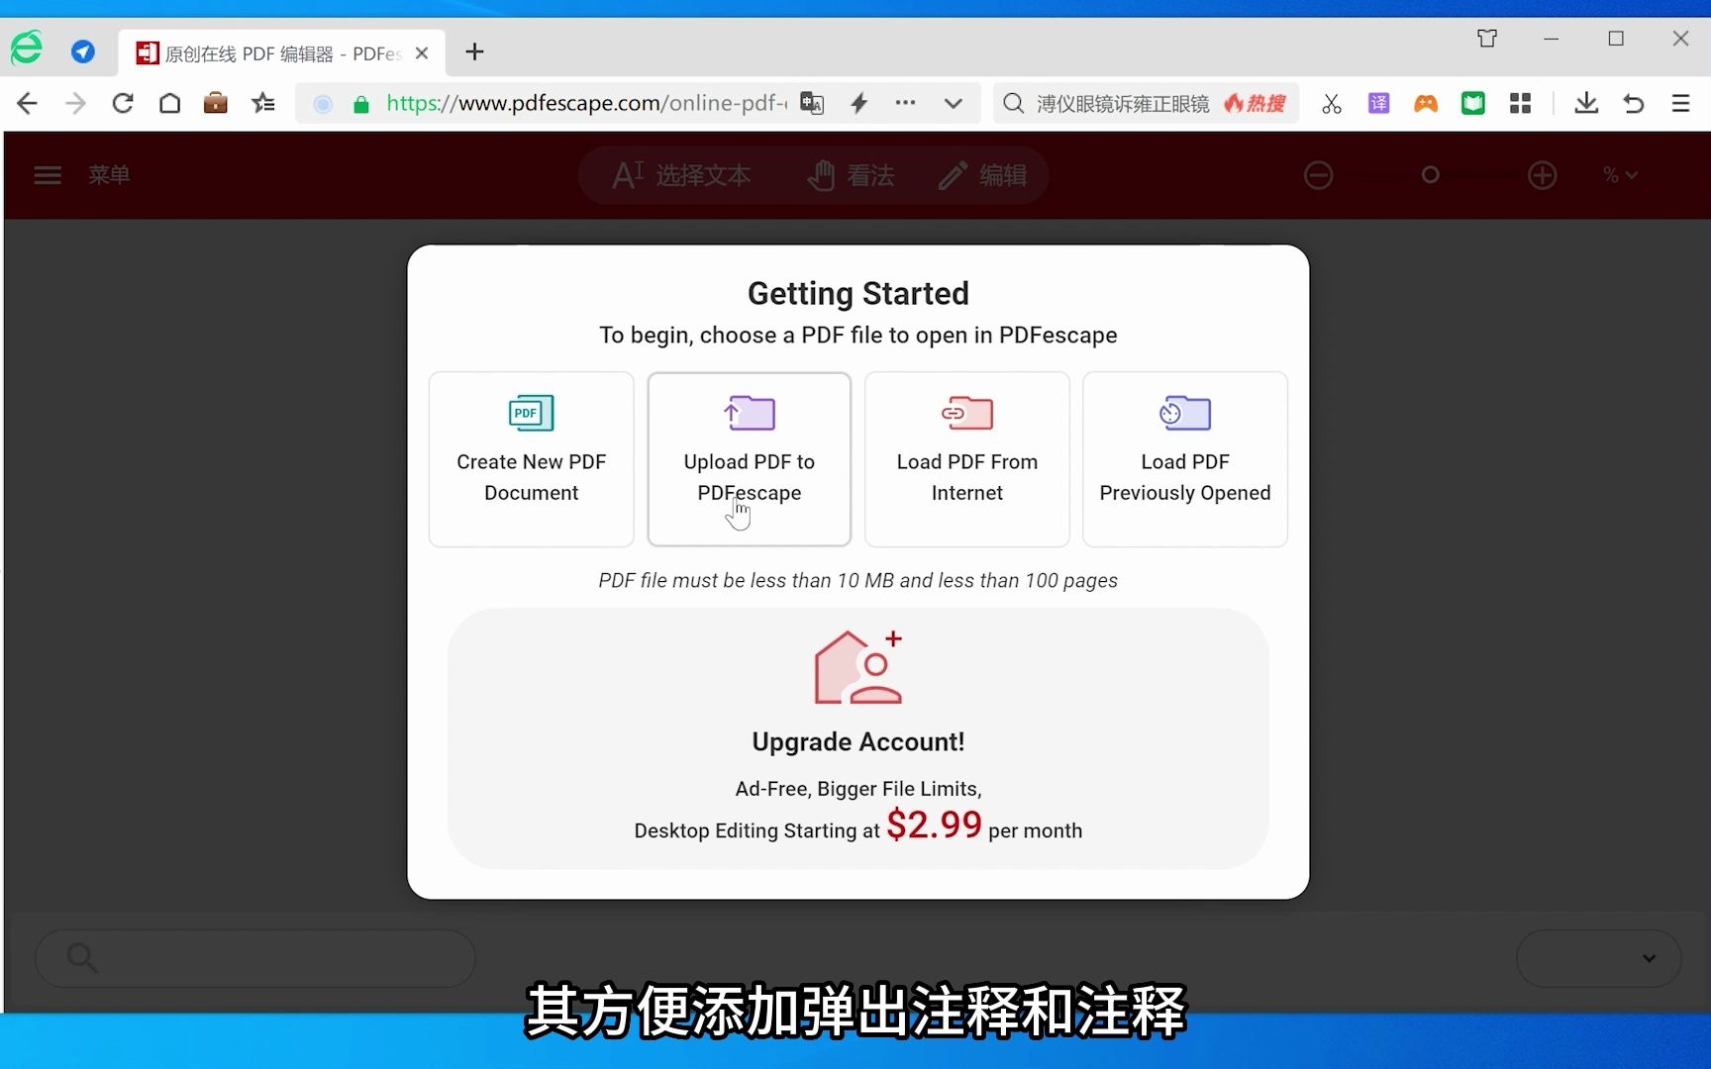This screenshot has height=1069, width=1711.
Task: Activate the 看法 hand panning tool
Action: coord(852,174)
